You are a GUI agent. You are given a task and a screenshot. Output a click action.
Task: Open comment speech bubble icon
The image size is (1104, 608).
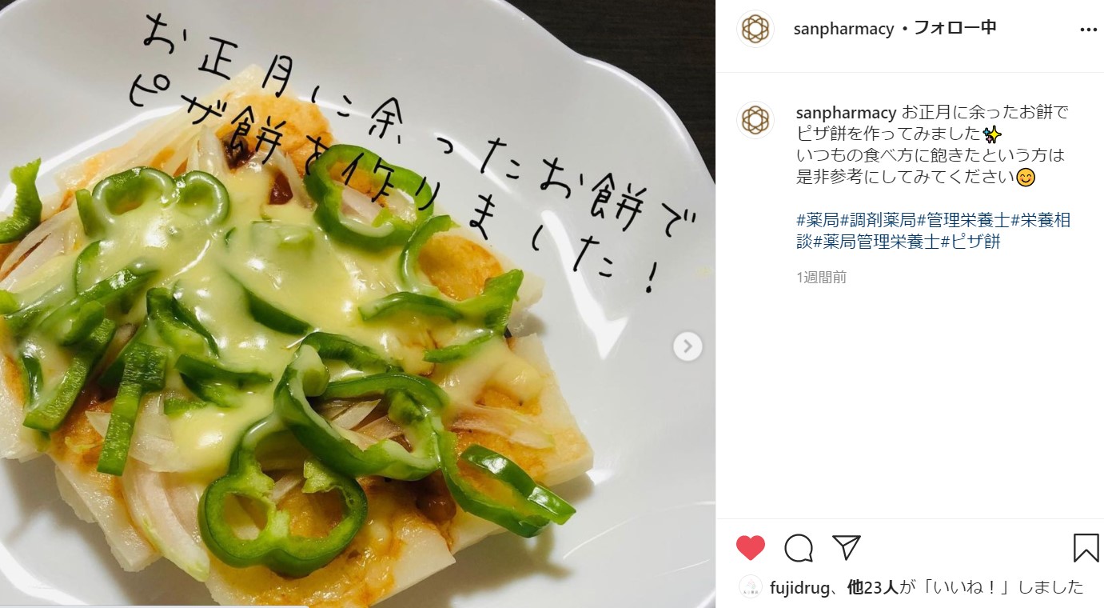pos(799,548)
